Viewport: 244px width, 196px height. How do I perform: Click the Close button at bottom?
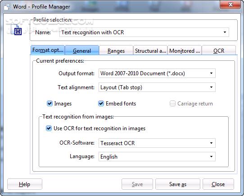tap(218, 184)
